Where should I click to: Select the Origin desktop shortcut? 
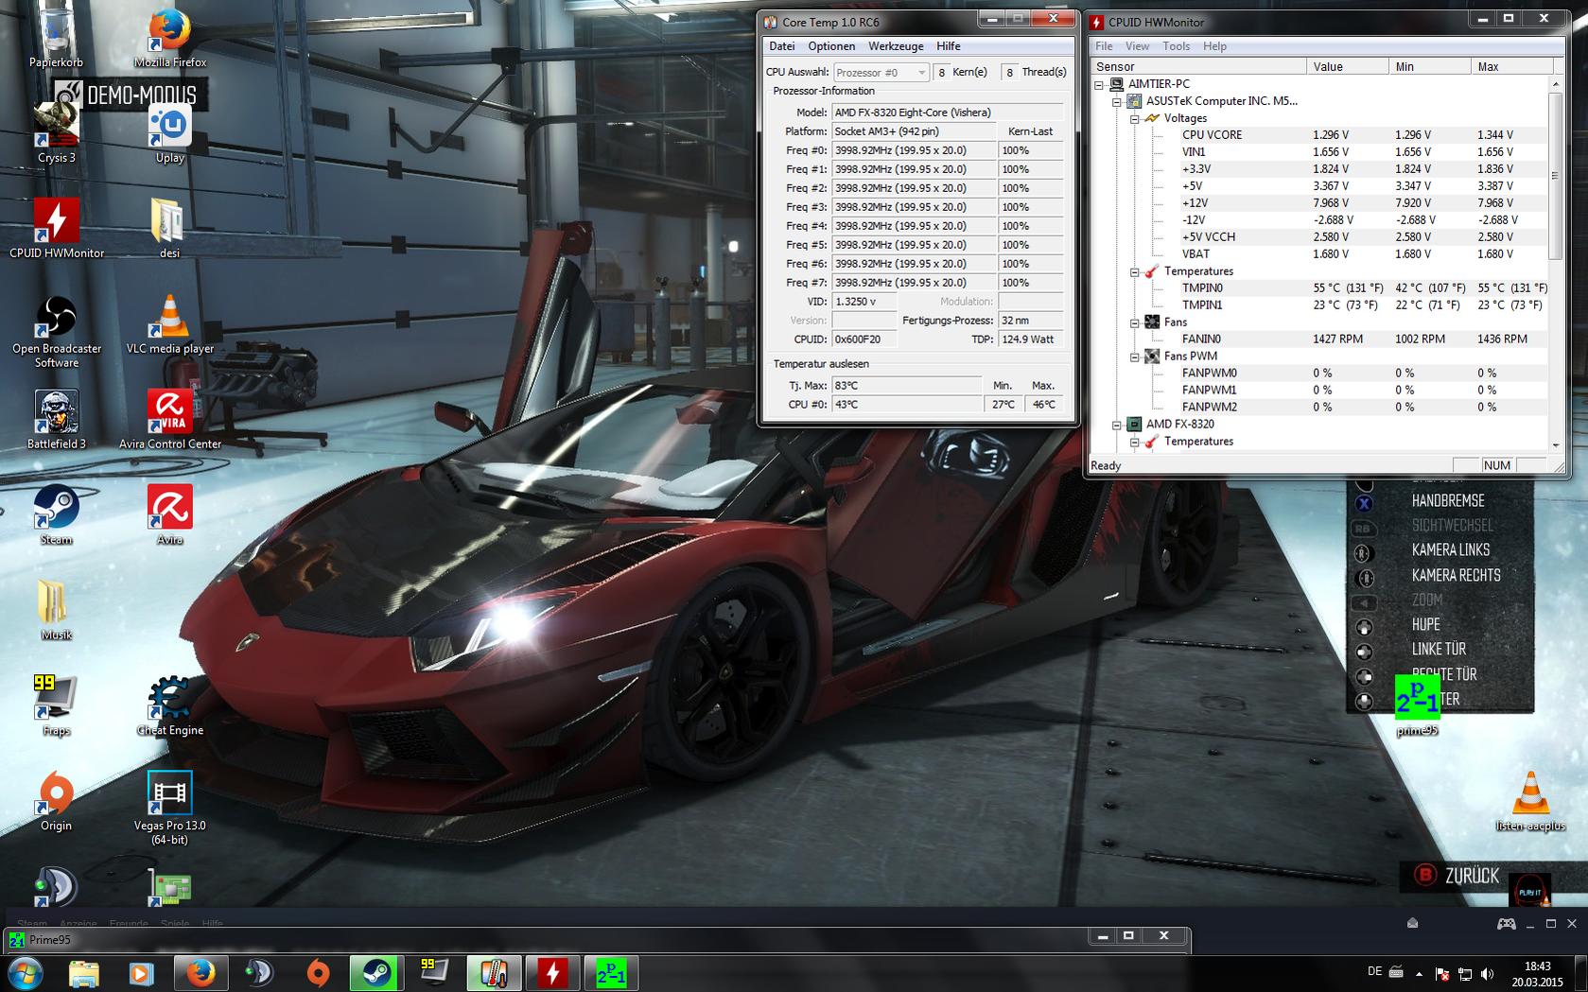pyautogui.click(x=57, y=802)
